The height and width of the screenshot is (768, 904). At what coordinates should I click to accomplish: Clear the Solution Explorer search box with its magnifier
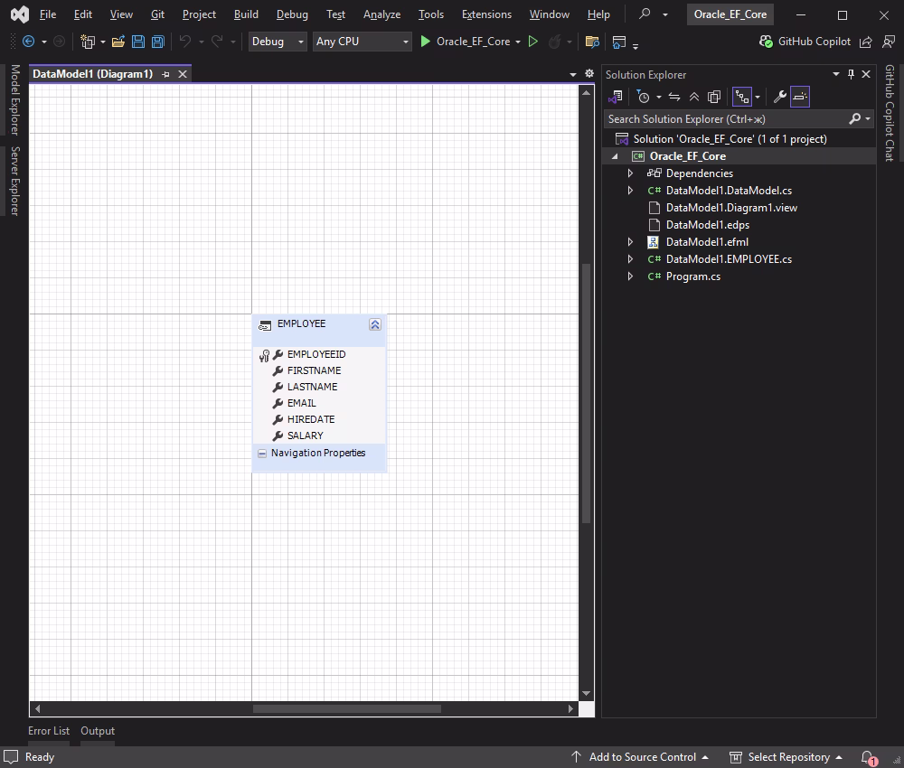(x=853, y=119)
